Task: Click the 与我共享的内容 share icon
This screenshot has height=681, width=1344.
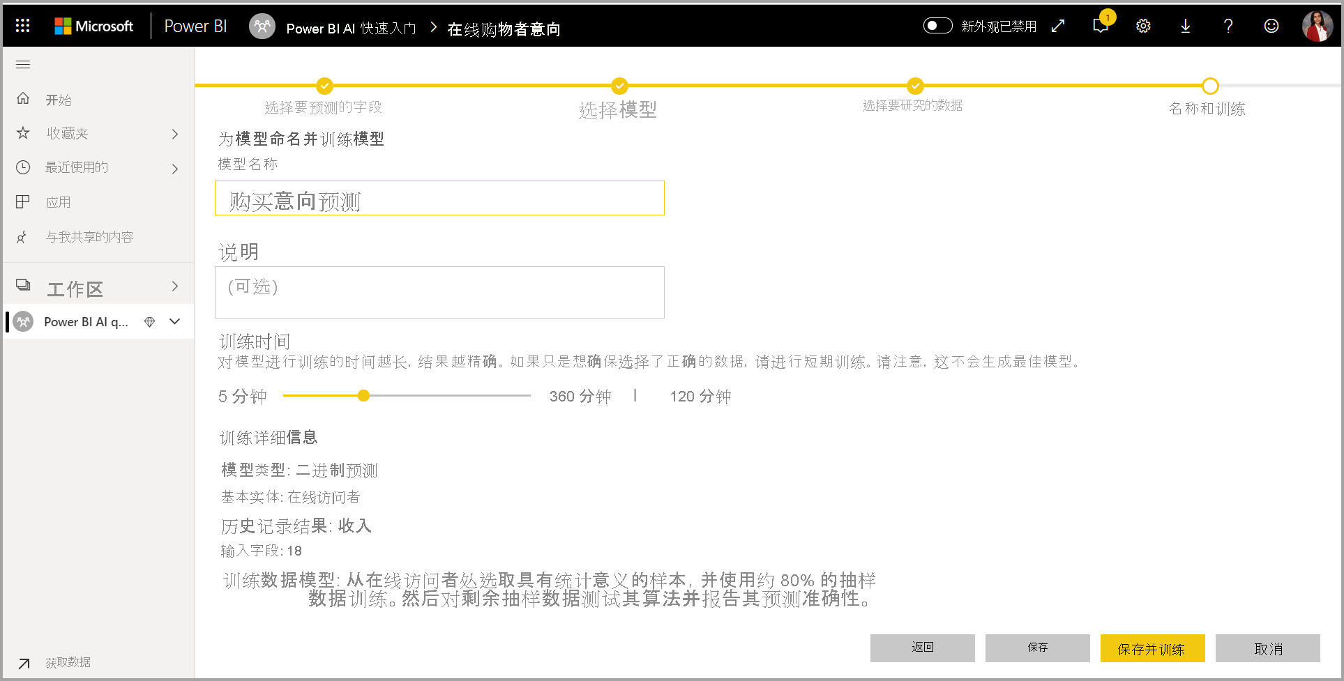Action: pyautogui.click(x=22, y=237)
